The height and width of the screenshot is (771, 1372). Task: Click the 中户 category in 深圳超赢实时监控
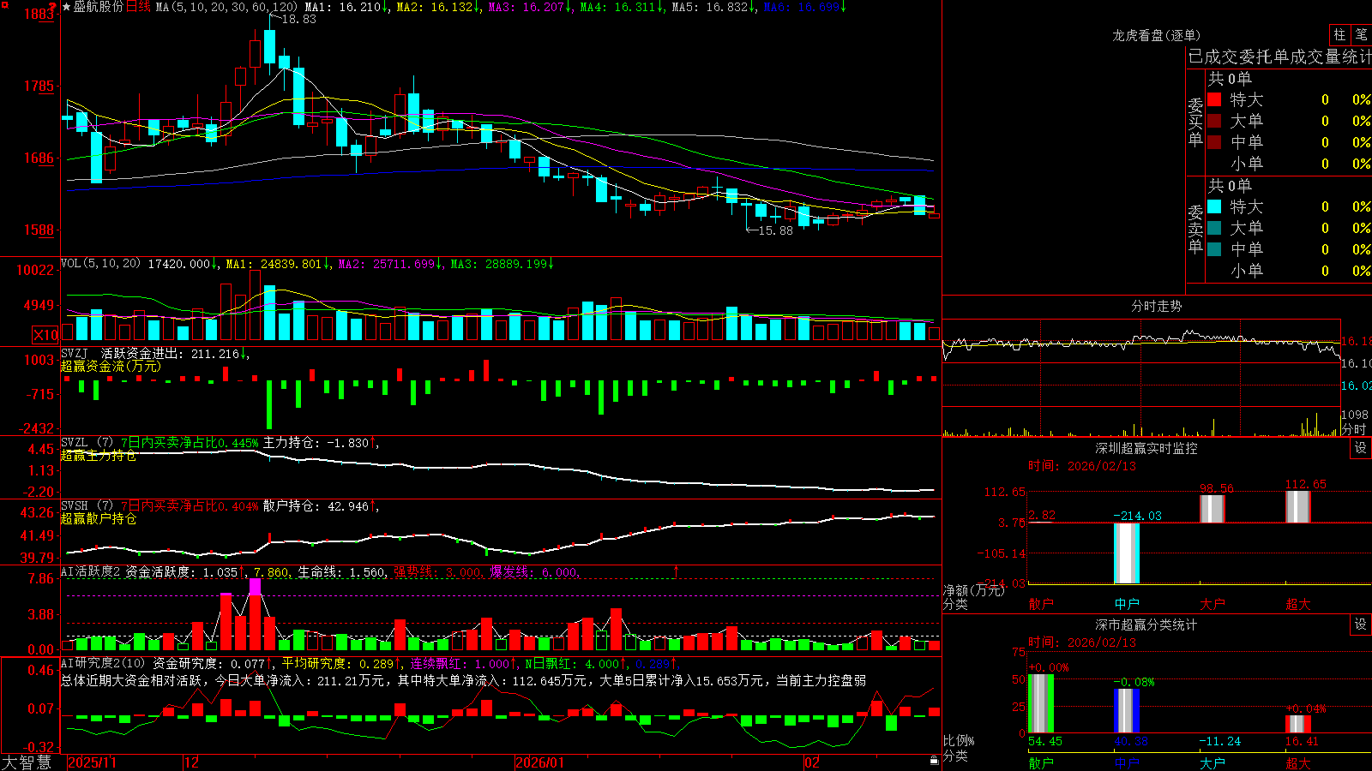point(1126,604)
